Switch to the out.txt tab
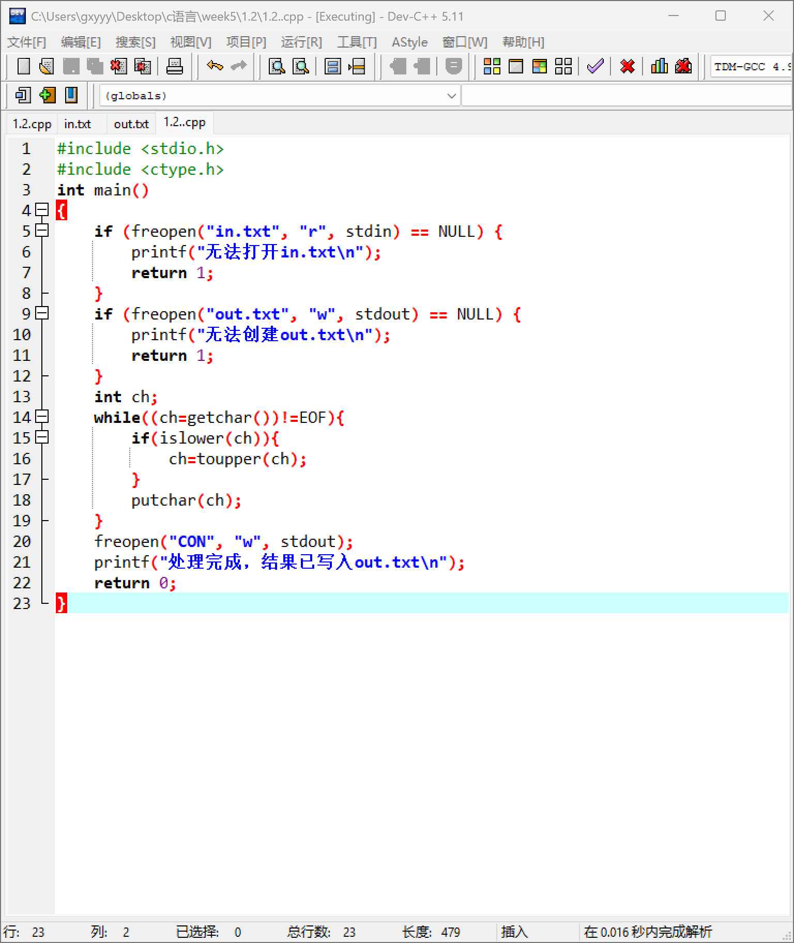This screenshot has height=943, width=794. point(131,124)
